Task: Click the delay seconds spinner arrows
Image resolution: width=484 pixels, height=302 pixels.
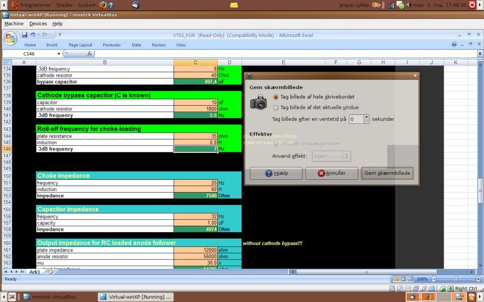Action: (366, 119)
